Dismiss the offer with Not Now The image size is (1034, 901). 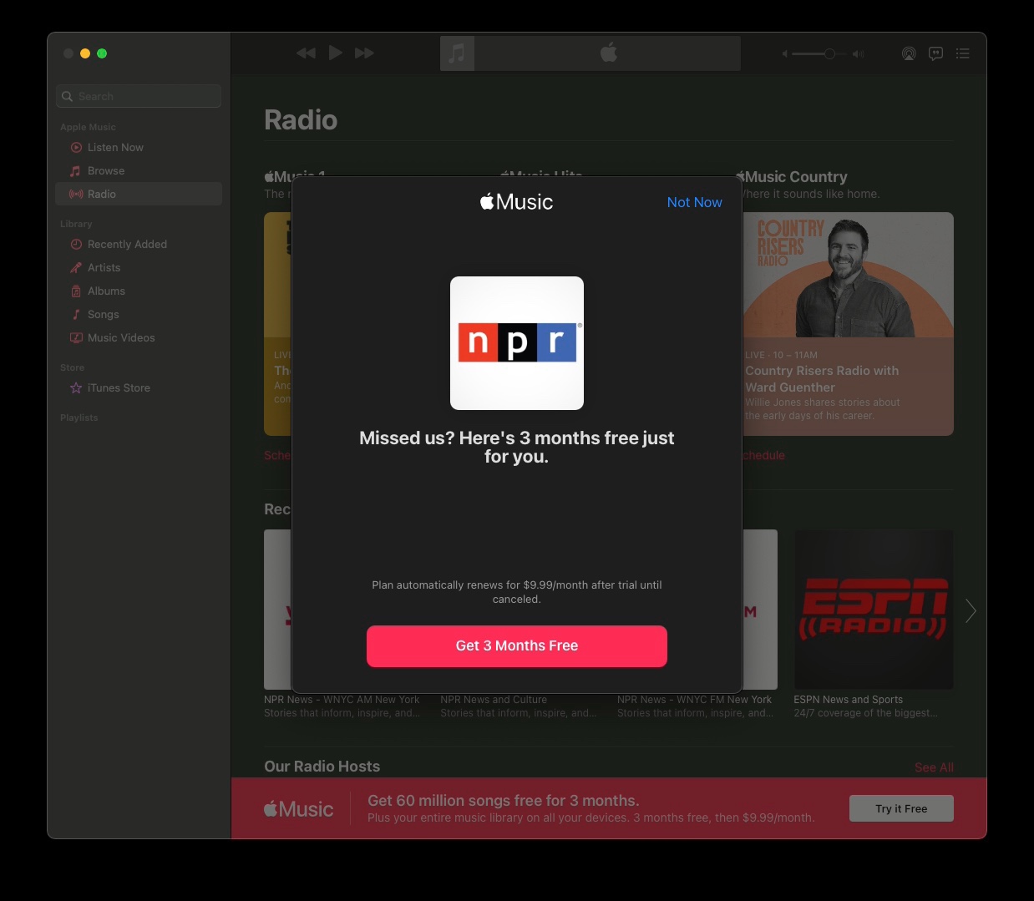click(694, 202)
